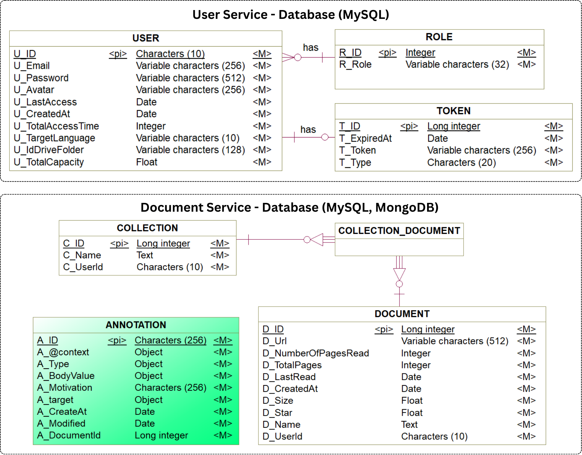This screenshot has height=455, width=582.
Task: Click the <pi> marker of A_ID
Action: (x=117, y=340)
